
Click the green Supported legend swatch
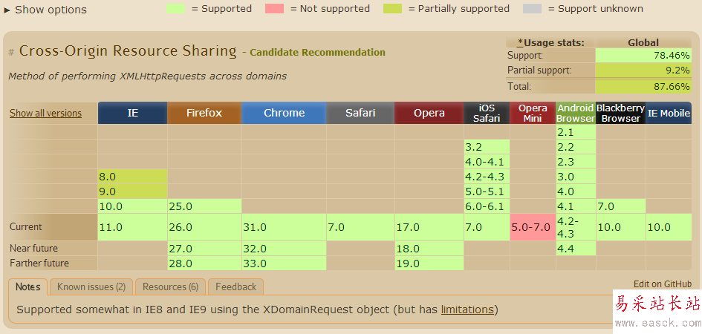click(175, 9)
